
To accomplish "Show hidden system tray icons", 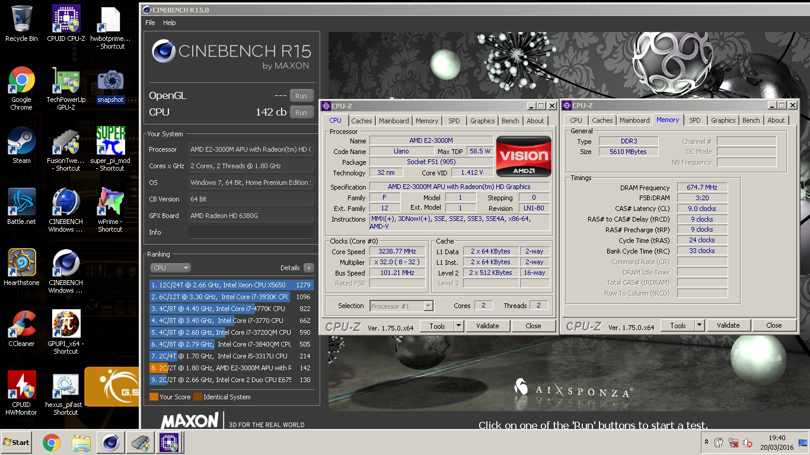I will click(x=706, y=443).
